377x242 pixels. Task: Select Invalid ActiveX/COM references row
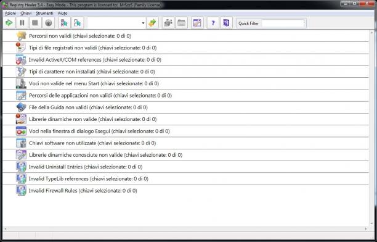(x=185, y=60)
